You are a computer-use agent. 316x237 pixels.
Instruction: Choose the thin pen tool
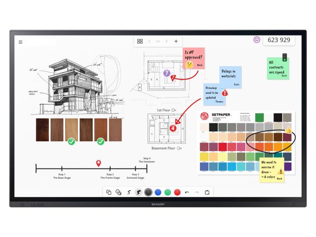coord(129,192)
